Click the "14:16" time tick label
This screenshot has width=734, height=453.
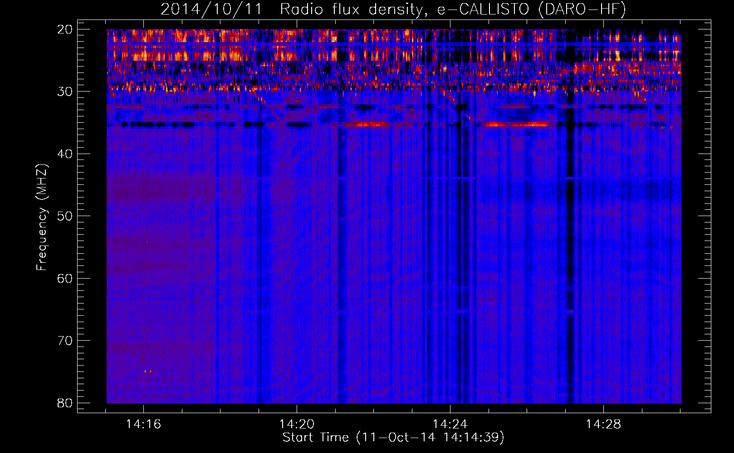click(x=144, y=424)
